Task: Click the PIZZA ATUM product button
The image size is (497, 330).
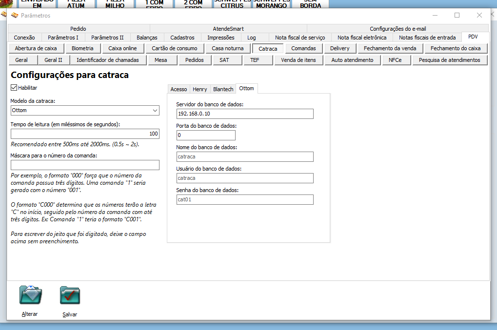Action: 76,3
